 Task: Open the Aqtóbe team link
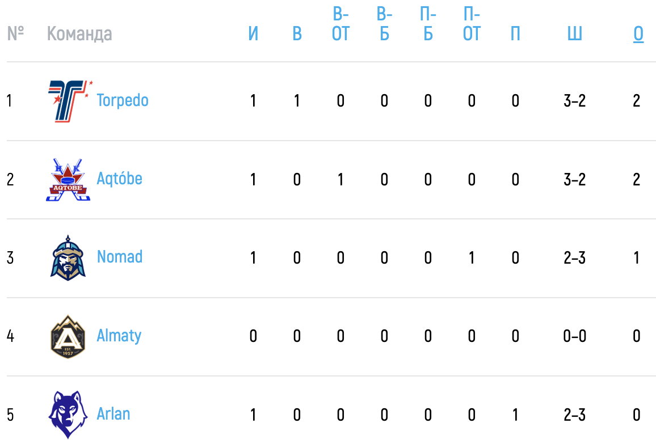[x=120, y=179]
